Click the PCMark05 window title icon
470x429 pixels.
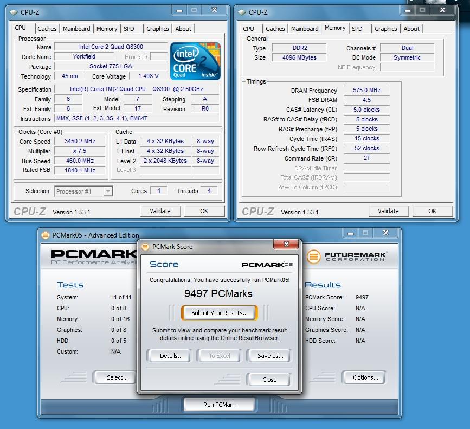click(45, 235)
